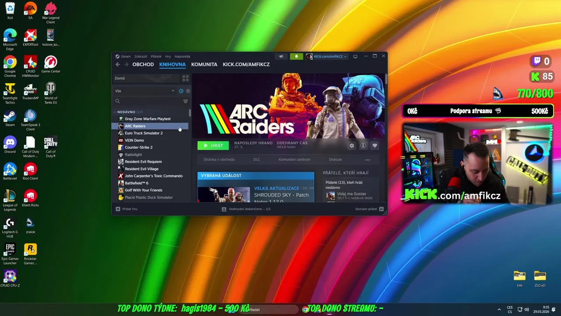Open League of Legends desktop icon
Screen dimensions: 561x316
point(10,201)
